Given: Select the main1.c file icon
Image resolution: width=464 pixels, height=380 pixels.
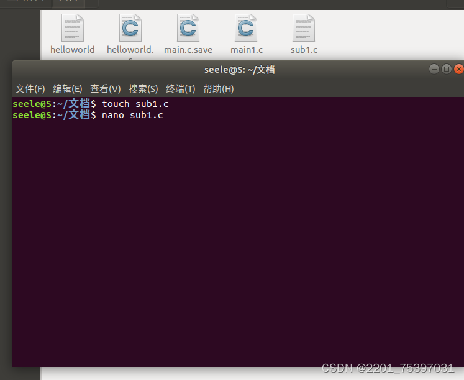Looking at the screenshot, I should (246, 28).
